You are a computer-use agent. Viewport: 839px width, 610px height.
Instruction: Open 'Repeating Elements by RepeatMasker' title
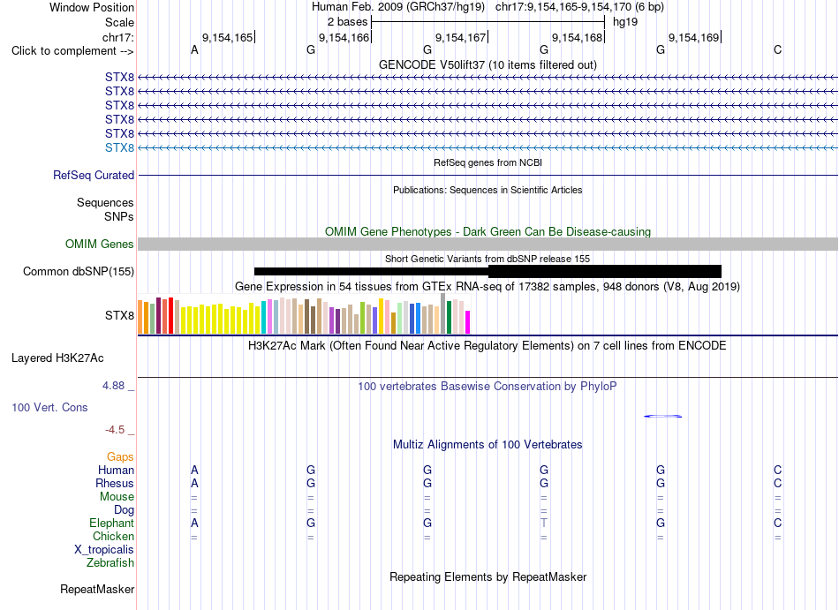488,576
